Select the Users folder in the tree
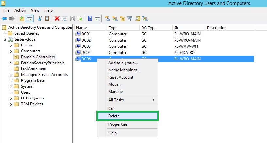 tap(25, 92)
